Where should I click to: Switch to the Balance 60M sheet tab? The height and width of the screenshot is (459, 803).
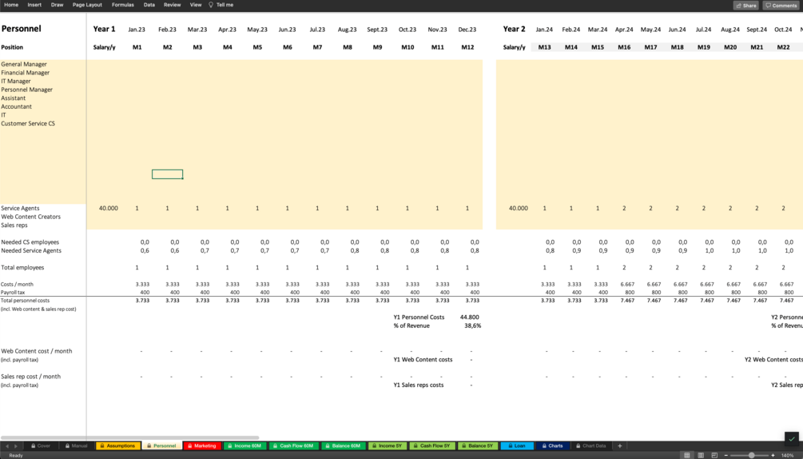(x=343, y=445)
